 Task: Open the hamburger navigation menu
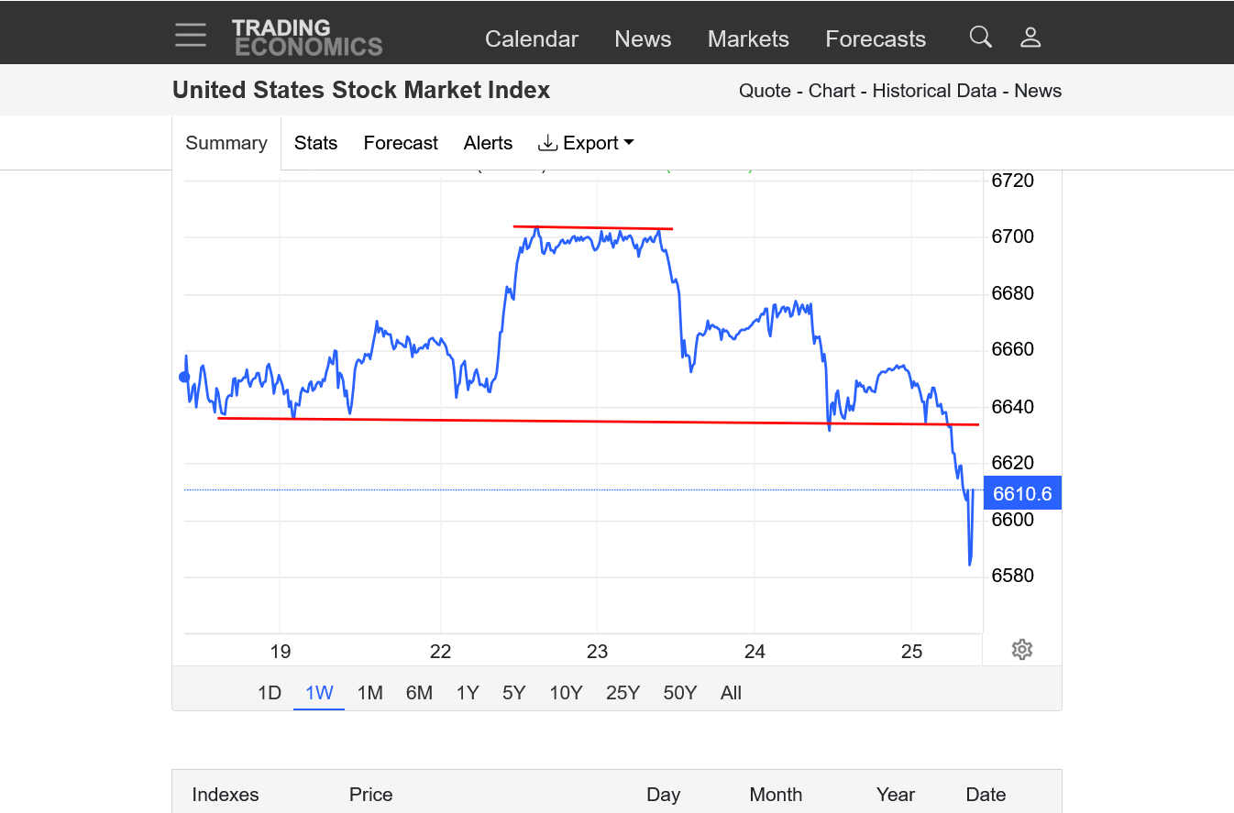point(191,36)
